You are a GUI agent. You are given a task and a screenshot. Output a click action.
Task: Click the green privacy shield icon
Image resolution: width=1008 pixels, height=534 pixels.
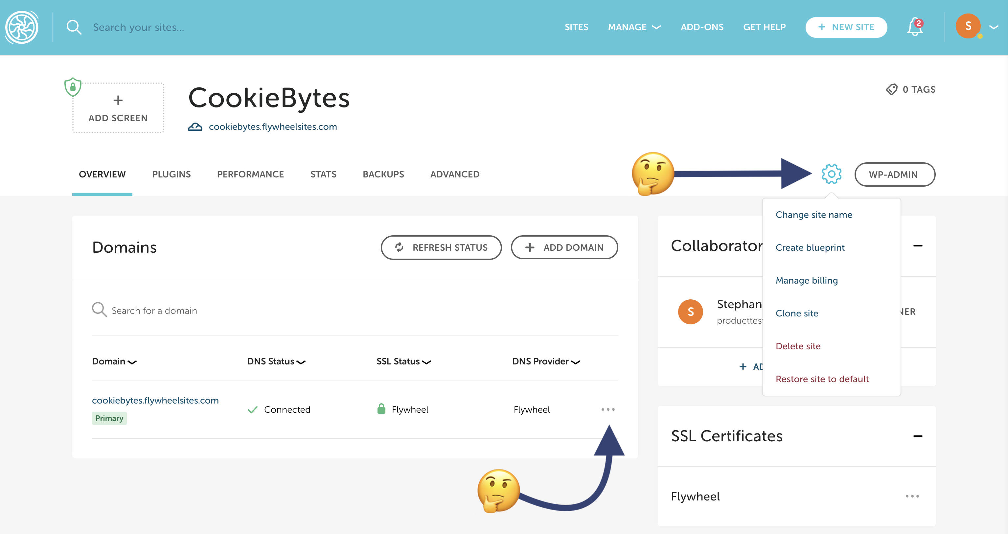73,87
